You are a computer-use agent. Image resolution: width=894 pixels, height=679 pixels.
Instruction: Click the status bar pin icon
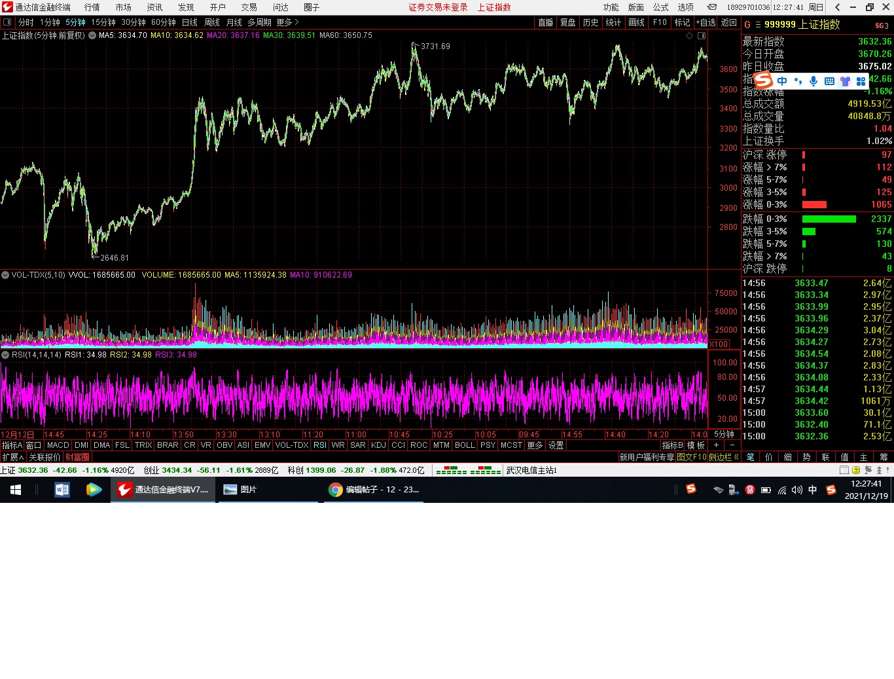click(868, 470)
